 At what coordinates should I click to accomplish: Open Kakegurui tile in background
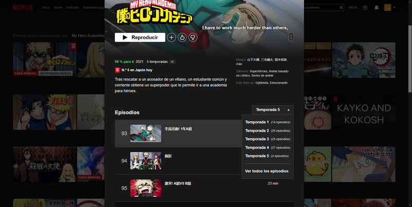coord(317,60)
